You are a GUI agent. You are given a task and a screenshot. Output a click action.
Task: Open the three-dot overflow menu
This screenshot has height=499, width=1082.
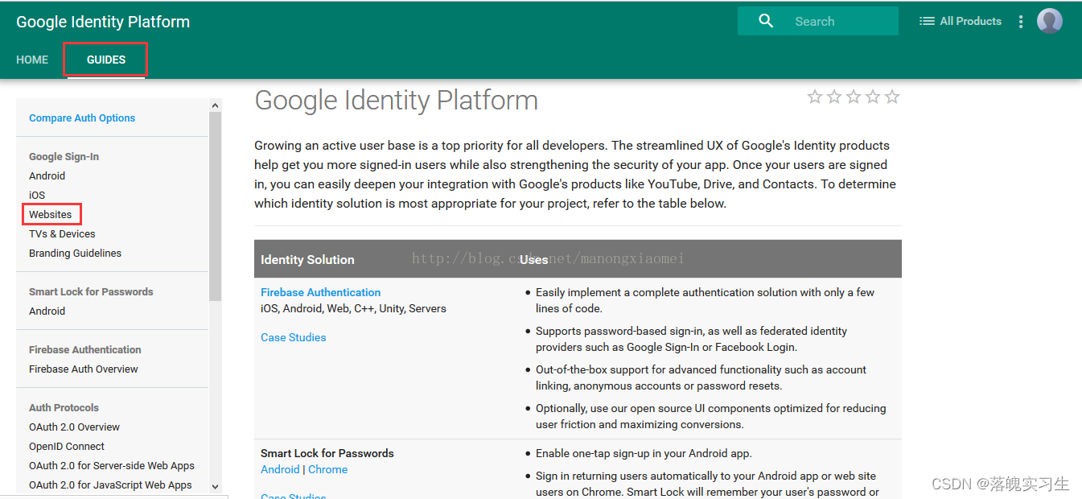[1021, 22]
